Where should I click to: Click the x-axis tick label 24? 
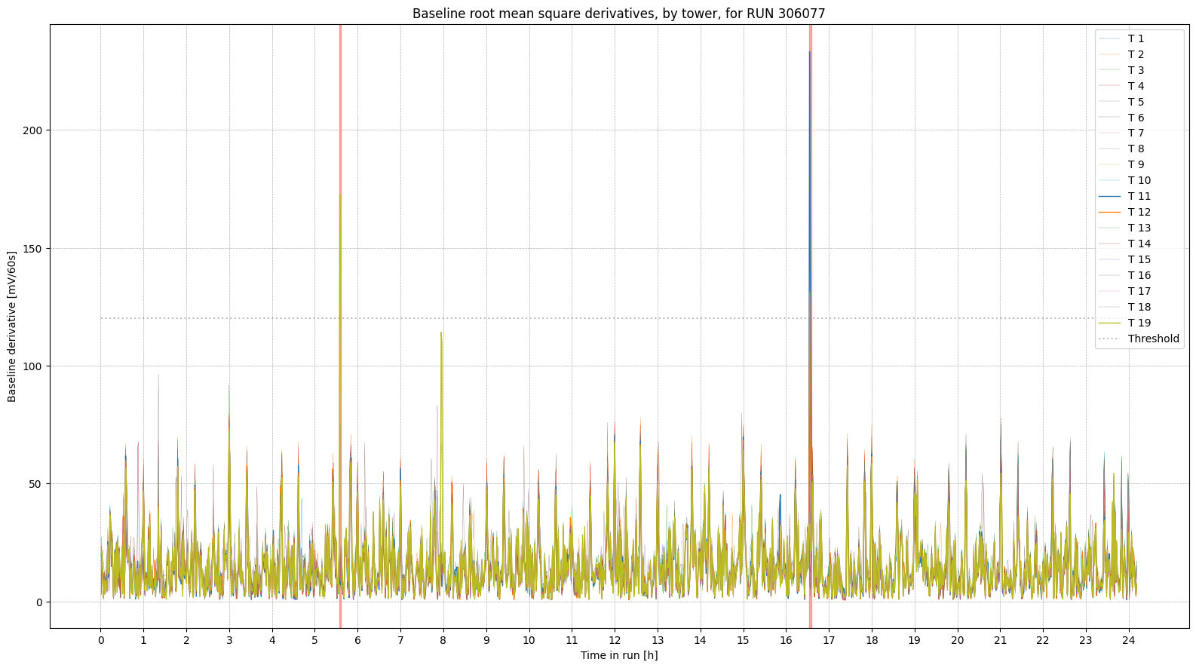click(x=1128, y=640)
